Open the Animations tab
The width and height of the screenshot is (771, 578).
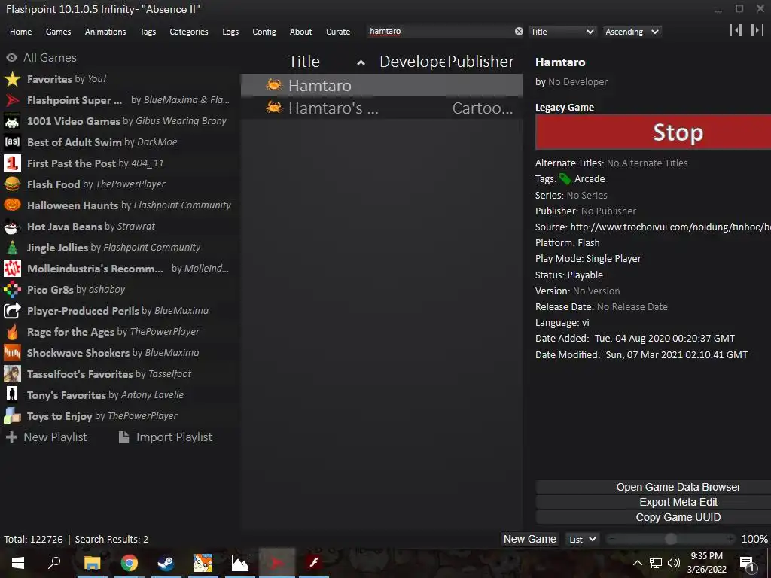coord(105,32)
